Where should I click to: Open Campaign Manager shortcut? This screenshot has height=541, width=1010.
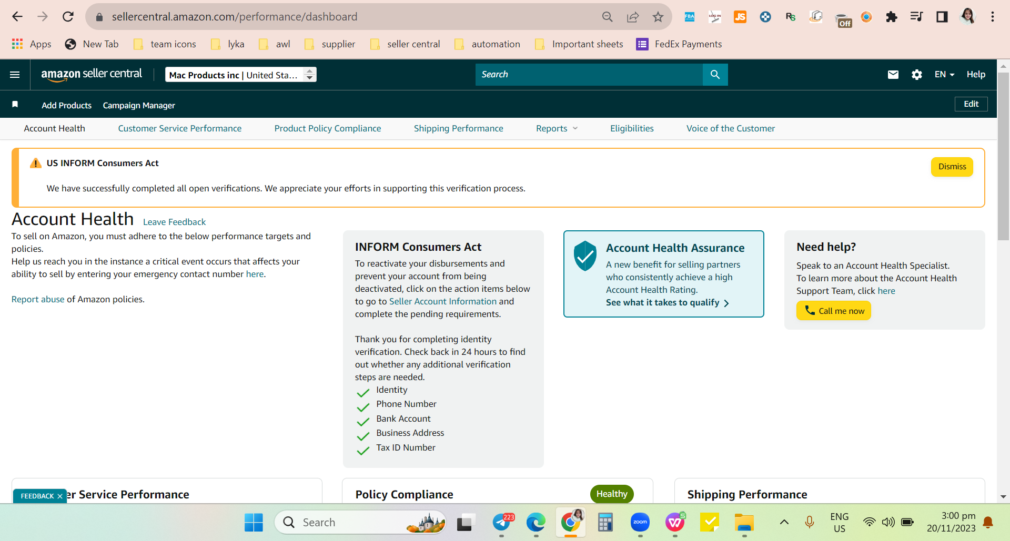[x=139, y=105]
